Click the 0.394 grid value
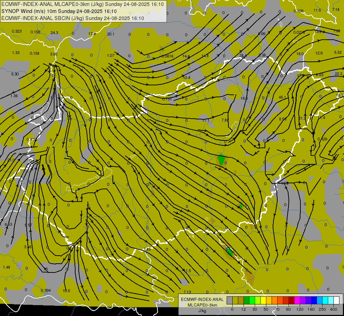 (x=46, y=290)
